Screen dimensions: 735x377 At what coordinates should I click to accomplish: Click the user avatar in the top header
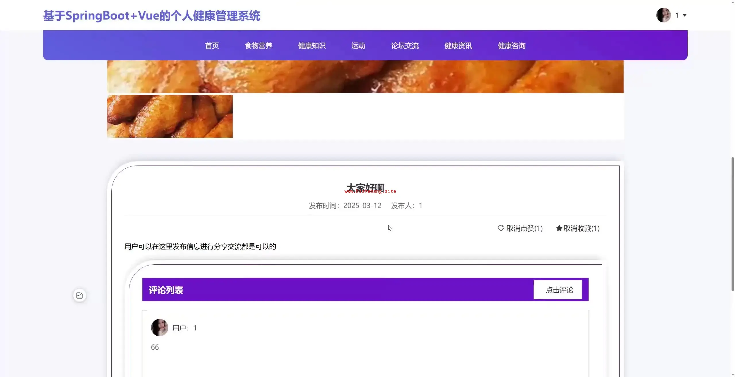pyautogui.click(x=664, y=15)
